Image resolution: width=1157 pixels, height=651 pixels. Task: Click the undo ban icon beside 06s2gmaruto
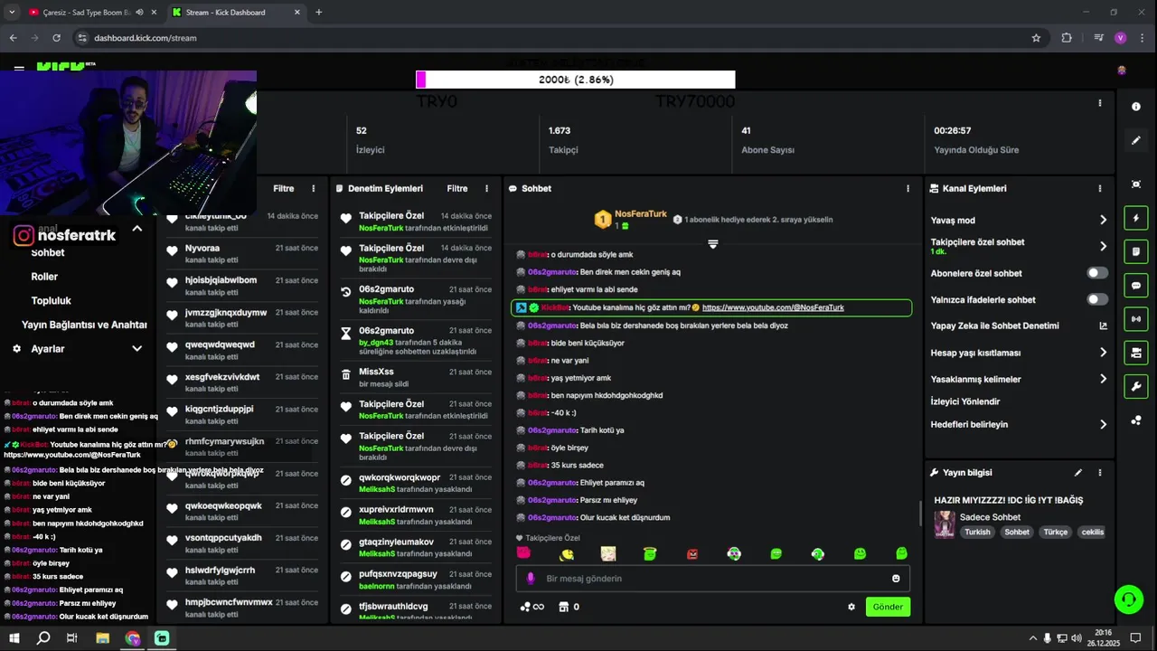tap(345, 291)
